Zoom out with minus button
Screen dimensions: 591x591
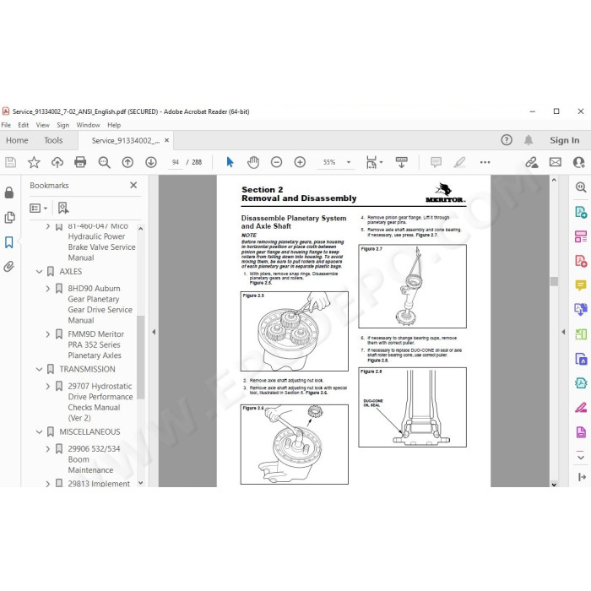(x=276, y=162)
